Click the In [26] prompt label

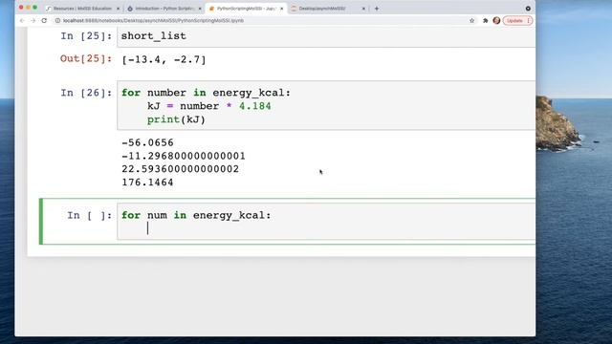point(86,93)
